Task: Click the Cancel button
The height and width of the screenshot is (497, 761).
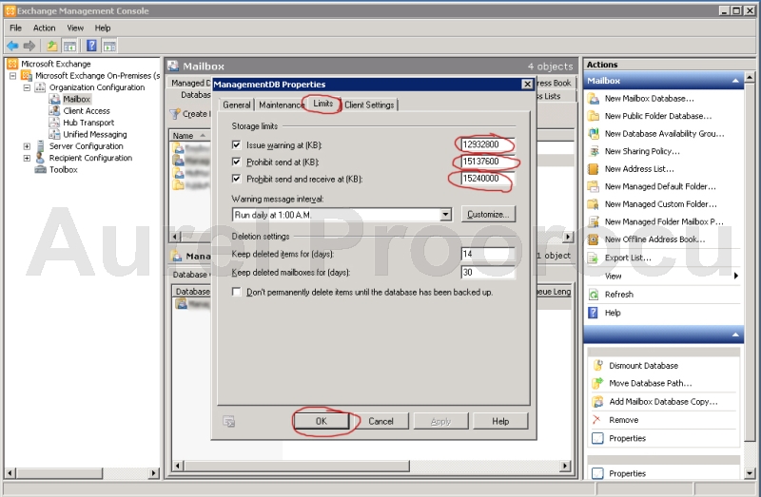Action: (x=380, y=421)
